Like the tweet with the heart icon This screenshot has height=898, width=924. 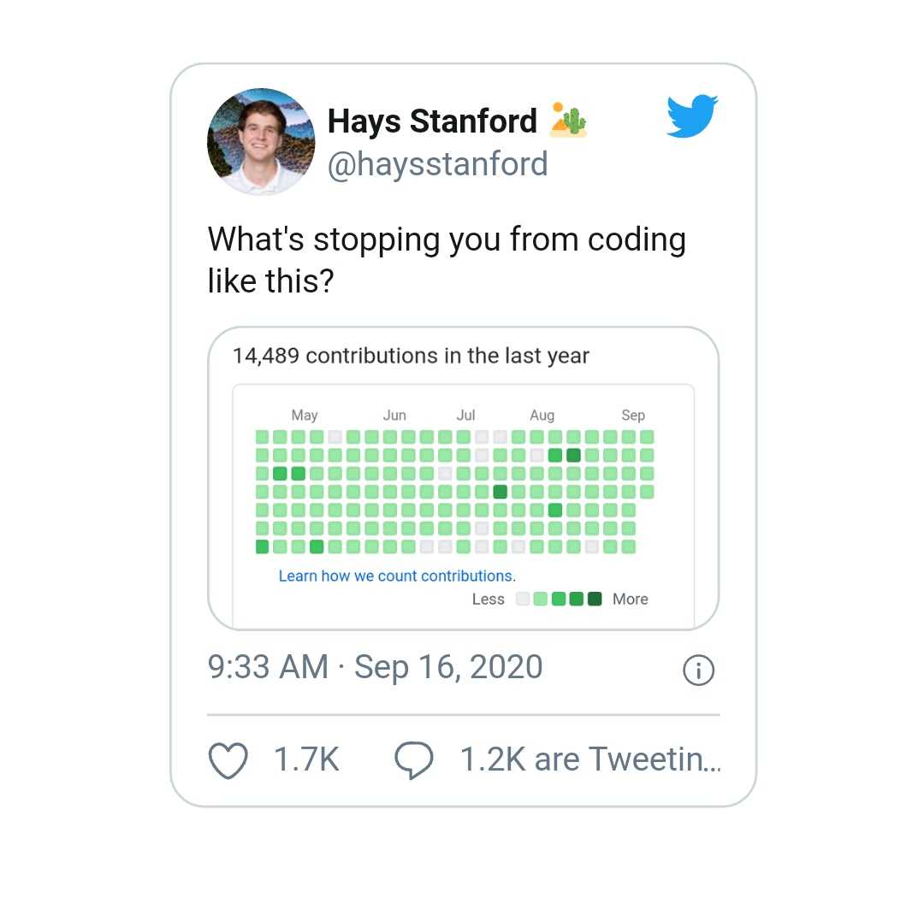pos(228,759)
